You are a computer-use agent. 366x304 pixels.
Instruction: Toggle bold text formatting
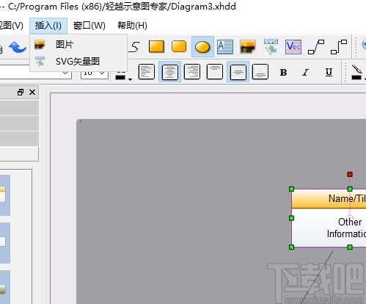[x=283, y=72]
